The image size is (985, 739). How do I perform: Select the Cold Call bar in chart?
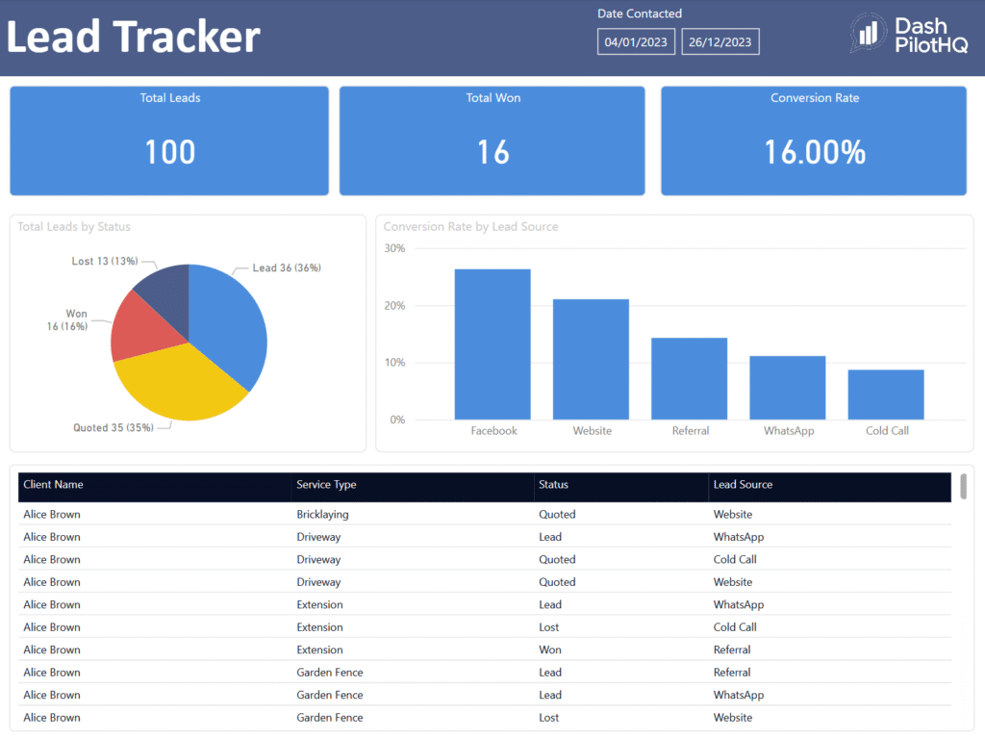[x=886, y=395]
